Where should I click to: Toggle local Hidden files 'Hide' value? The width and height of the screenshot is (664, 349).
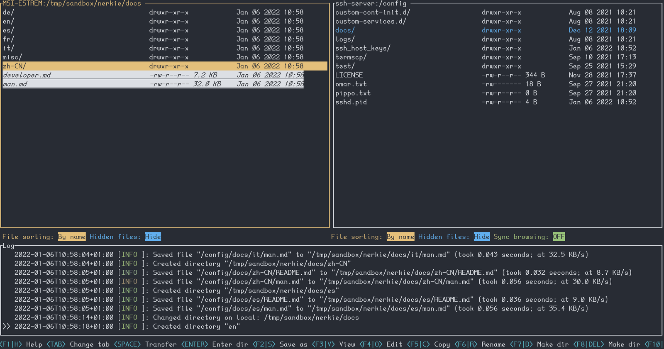tap(153, 237)
